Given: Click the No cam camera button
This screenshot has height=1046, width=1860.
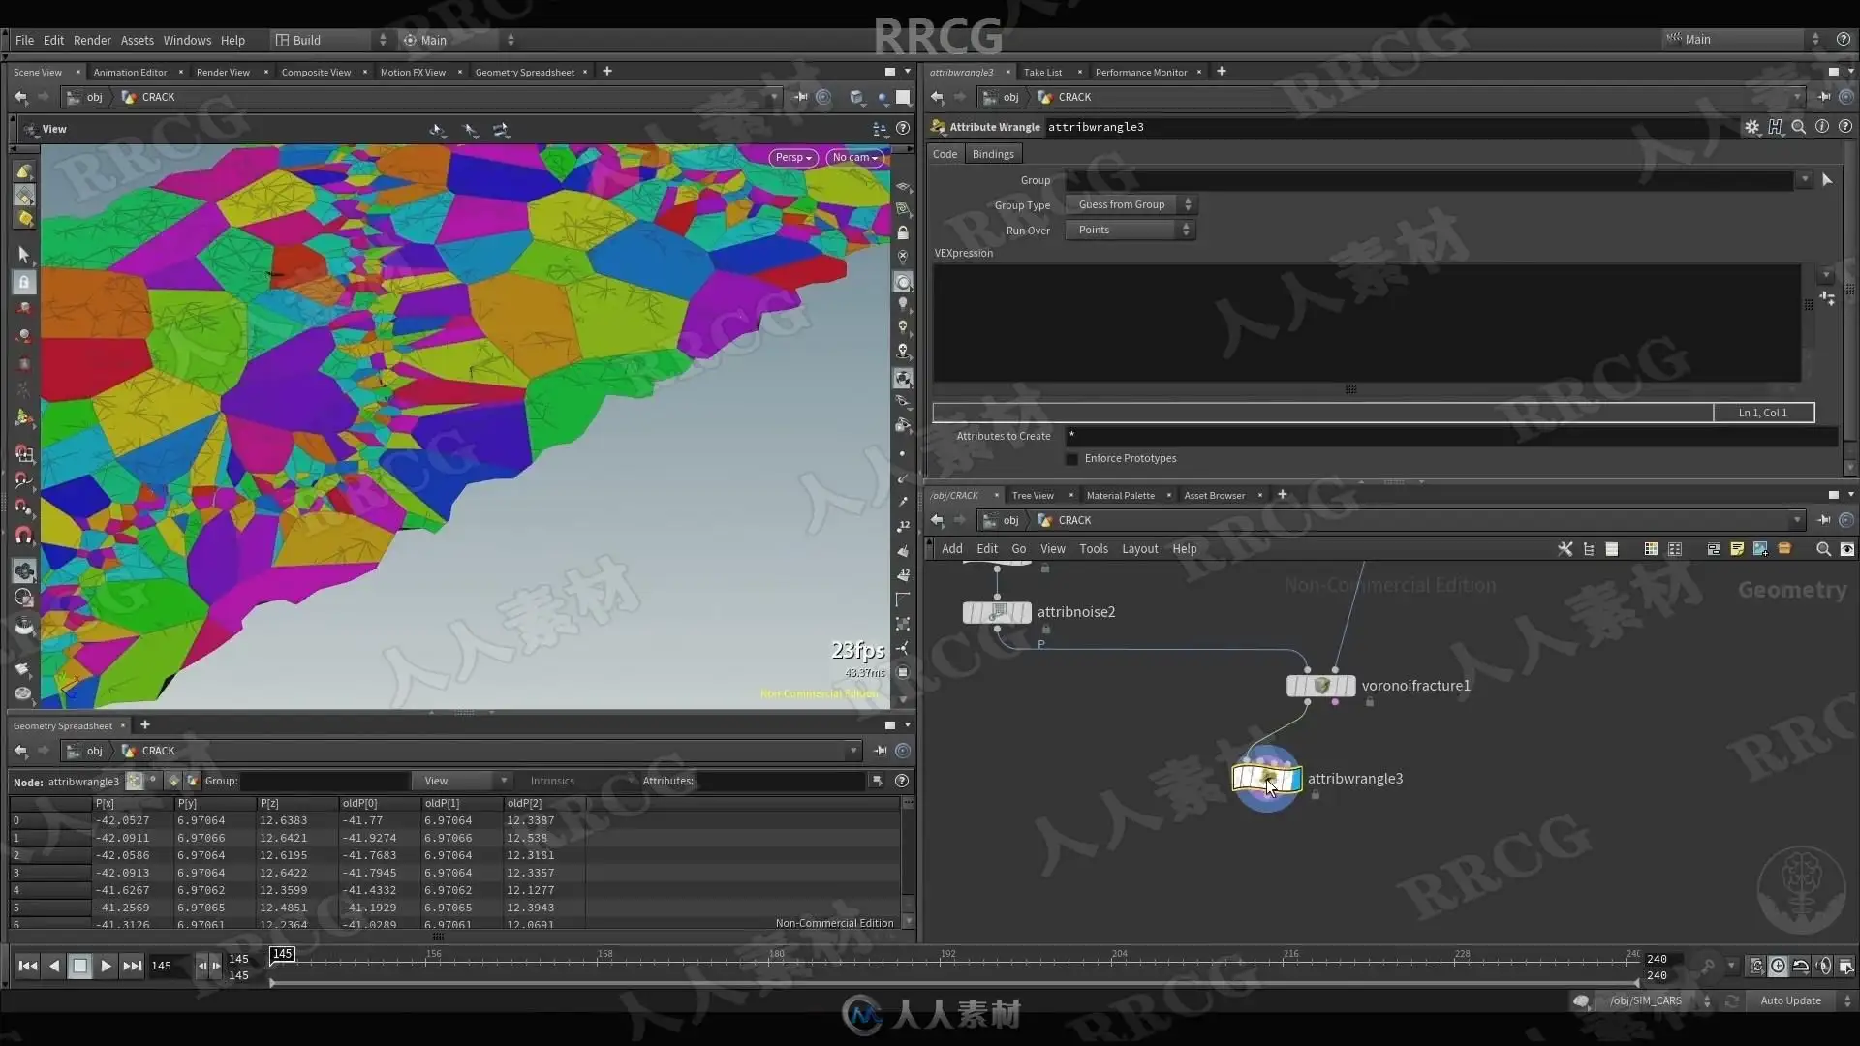Looking at the screenshot, I should coord(854,158).
